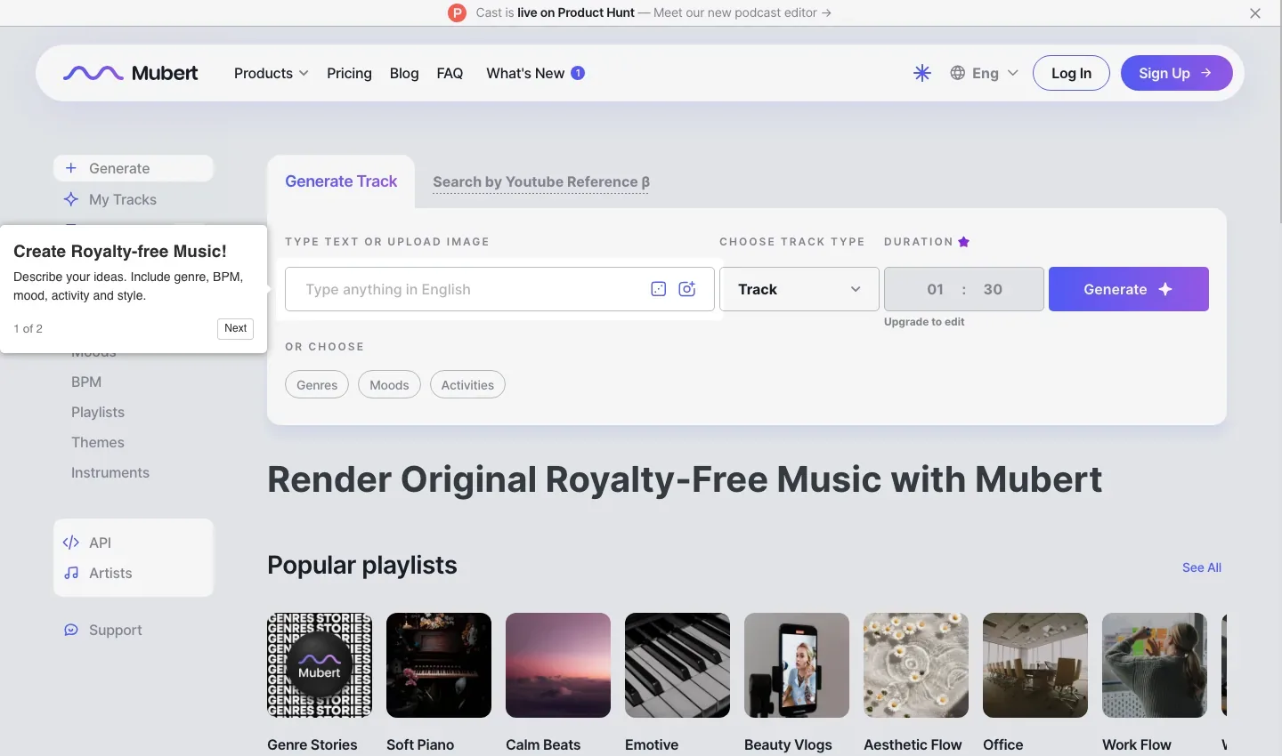Open BPM in the sidebar

coord(86,382)
